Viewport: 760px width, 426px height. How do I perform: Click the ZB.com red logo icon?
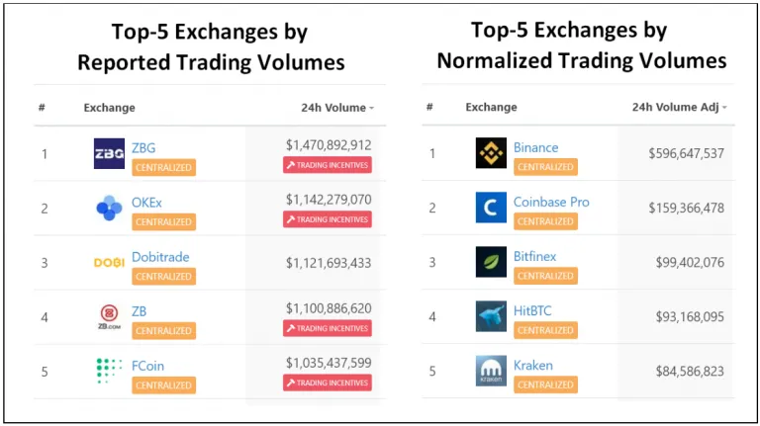click(x=109, y=317)
